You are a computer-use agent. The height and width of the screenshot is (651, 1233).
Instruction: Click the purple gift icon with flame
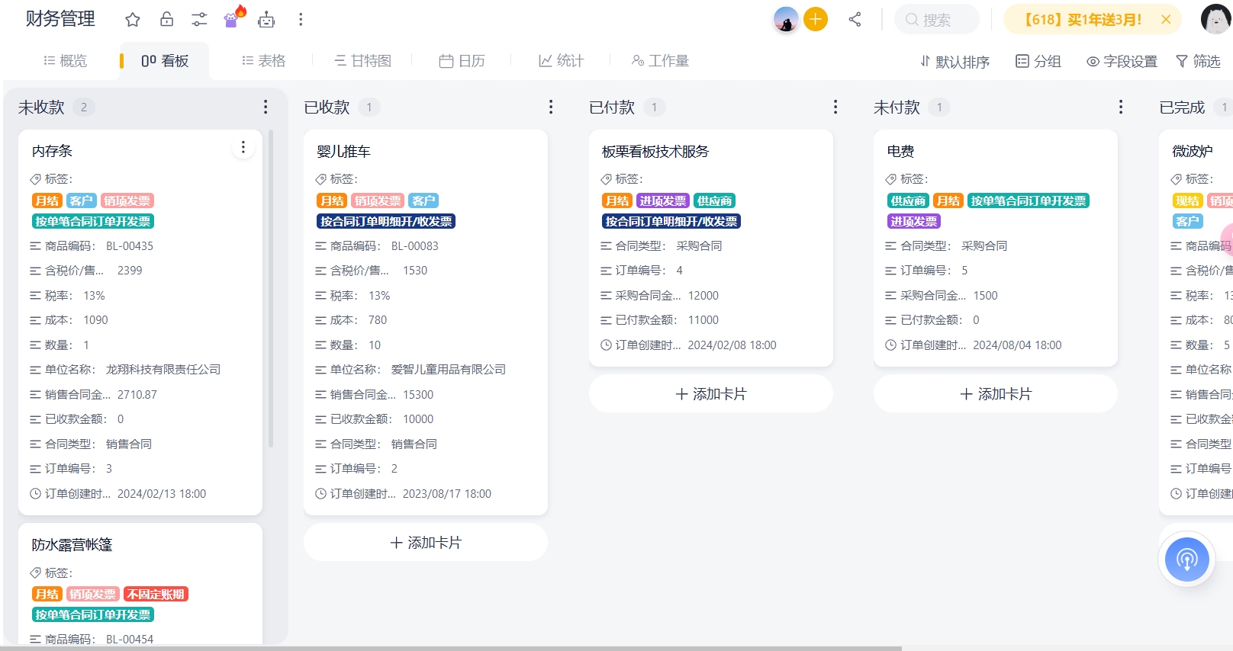[233, 17]
